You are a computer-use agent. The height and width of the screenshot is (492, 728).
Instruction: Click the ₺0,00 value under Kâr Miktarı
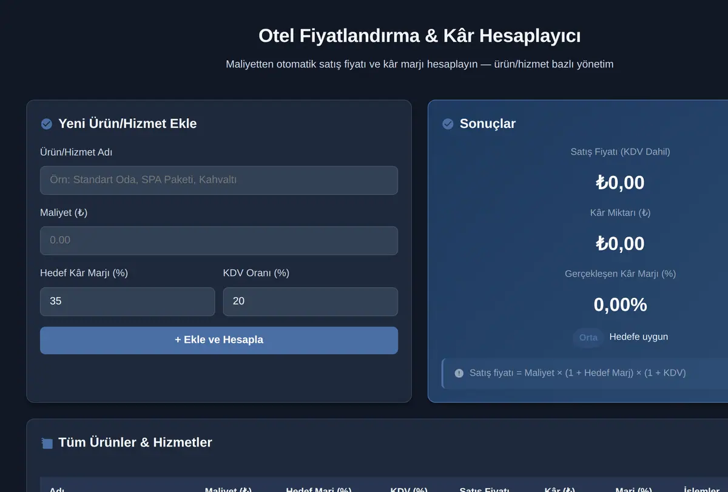point(621,243)
